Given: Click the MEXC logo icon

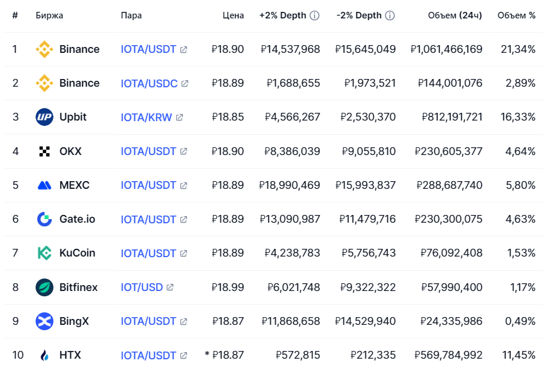Looking at the screenshot, I should (x=45, y=185).
